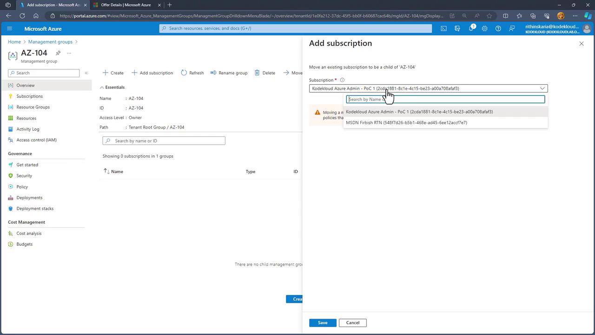Go back in the browser
595x335 pixels.
(x=8, y=16)
